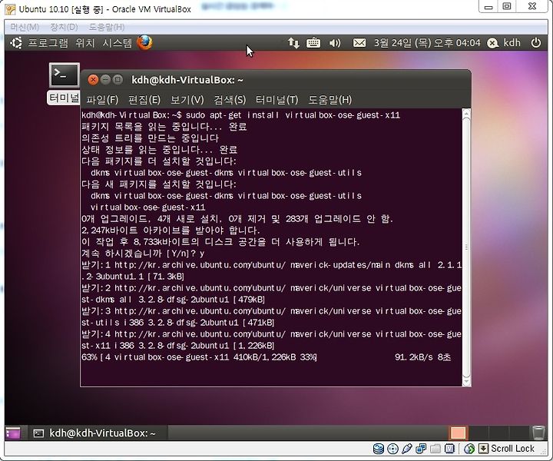The width and height of the screenshot is (553, 461).
Task: Select the 터미널 desktop launcher icon
Action: [x=65, y=84]
